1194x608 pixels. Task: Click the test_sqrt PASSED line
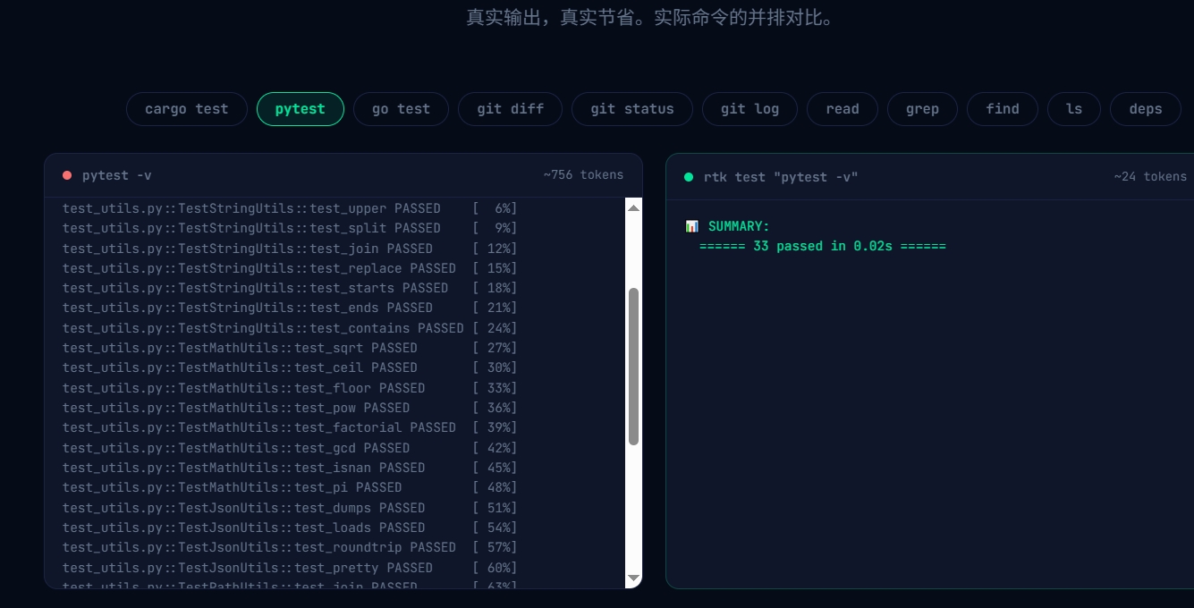[x=290, y=348]
